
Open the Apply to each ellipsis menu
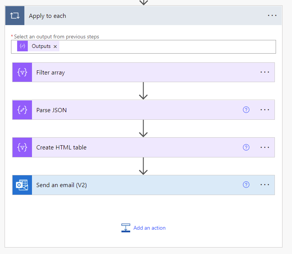[x=272, y=16]
